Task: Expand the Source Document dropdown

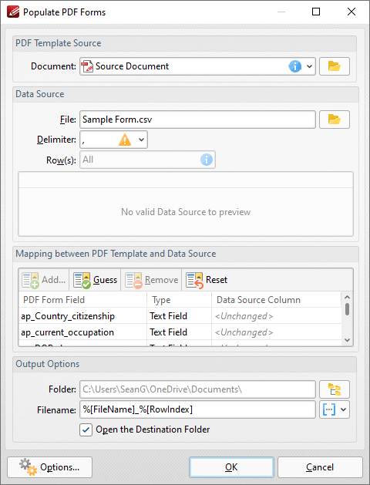Action: (309, 66)
